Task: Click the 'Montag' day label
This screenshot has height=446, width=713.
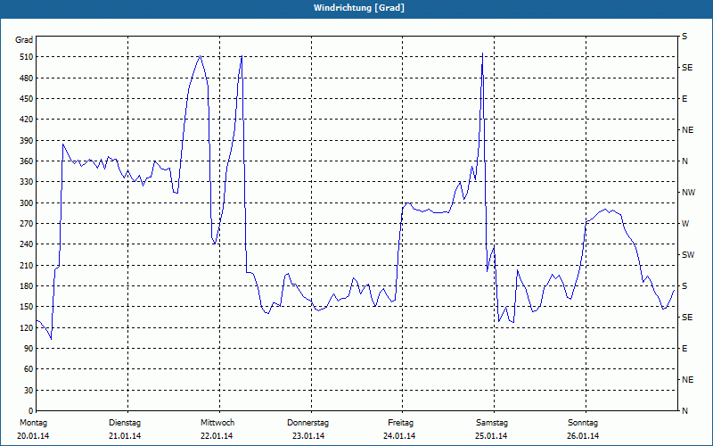Action: pyautogui.click(x=33, y=423)
